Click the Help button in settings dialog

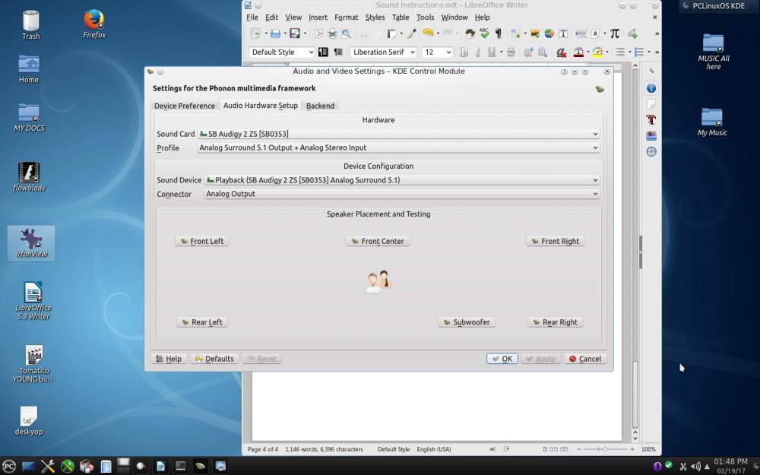169,359
